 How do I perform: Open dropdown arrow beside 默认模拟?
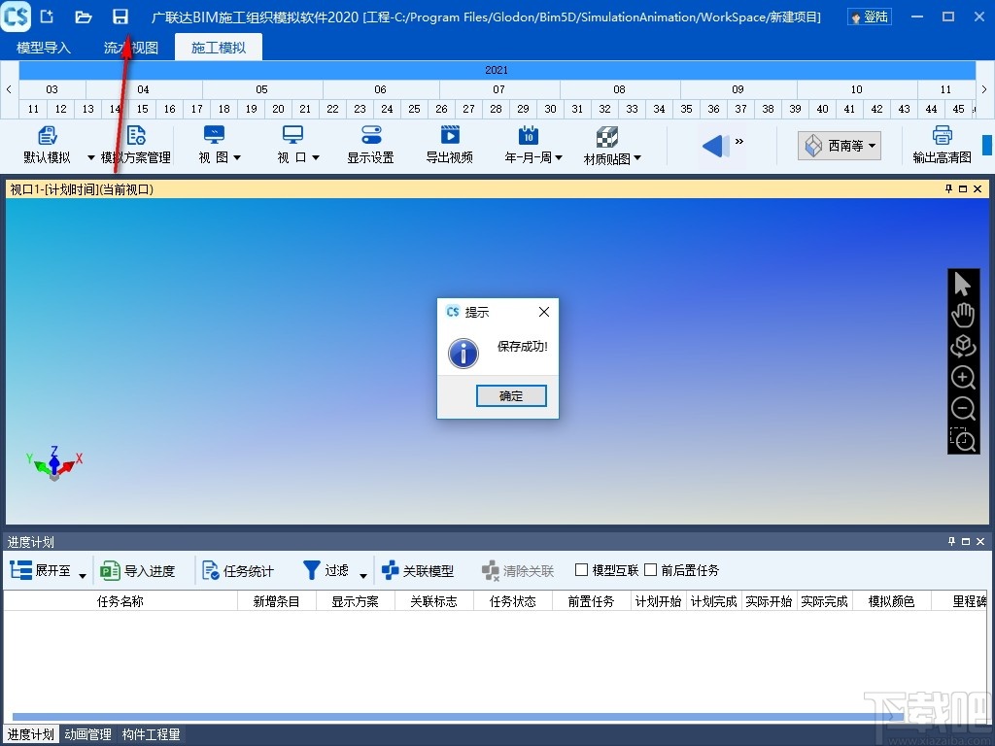point(90,157)
